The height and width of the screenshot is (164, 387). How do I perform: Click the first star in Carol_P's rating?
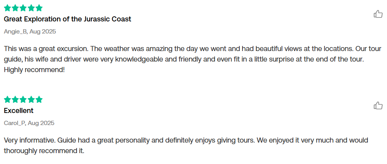point(7,99)
